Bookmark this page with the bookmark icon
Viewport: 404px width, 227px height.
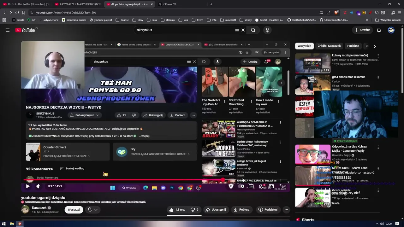pyautogui.click(x=23, y=13)
